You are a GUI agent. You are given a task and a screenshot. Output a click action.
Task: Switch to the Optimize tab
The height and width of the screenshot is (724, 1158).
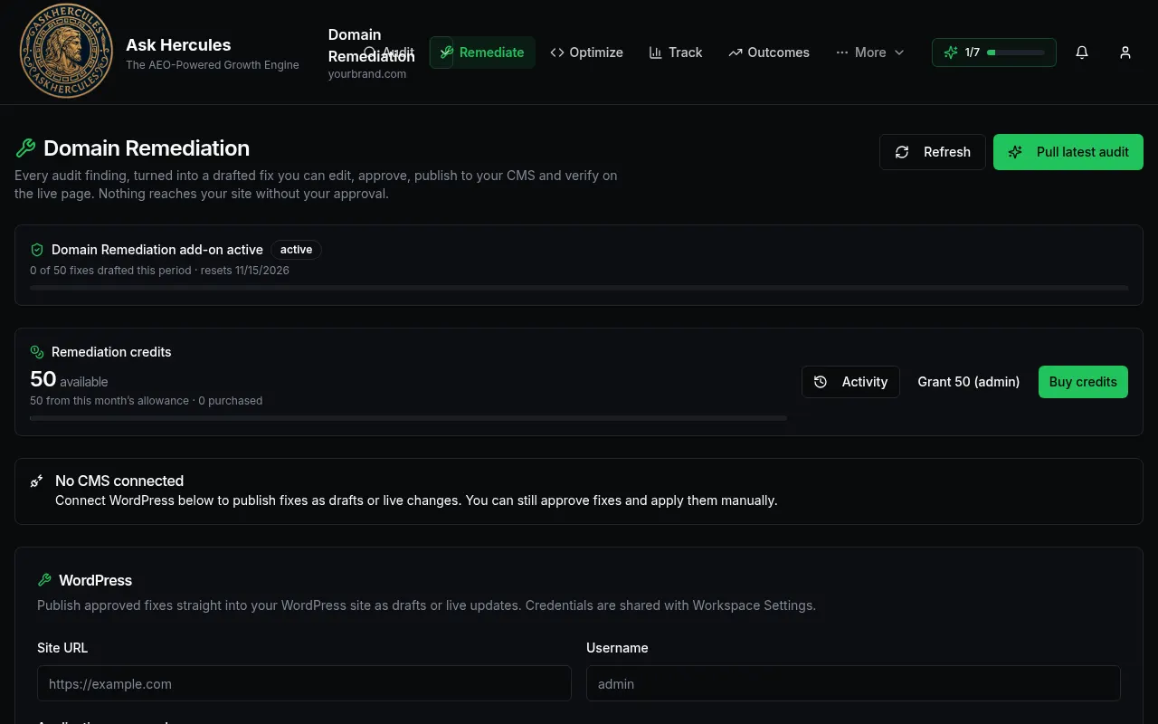(x=586, y=52)
